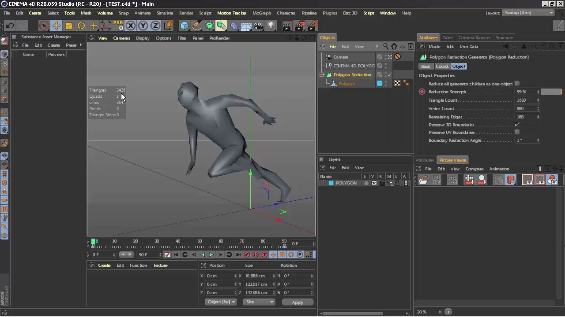Image resolution: width=565 pixels, height=317 pixels.
Task: Click the Vertex Count stepper arrows
Action: pos(538,109)
